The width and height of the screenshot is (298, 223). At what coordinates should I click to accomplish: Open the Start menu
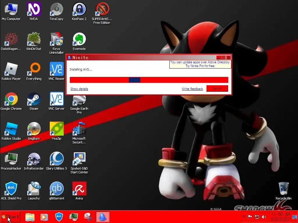coord(10,217)
